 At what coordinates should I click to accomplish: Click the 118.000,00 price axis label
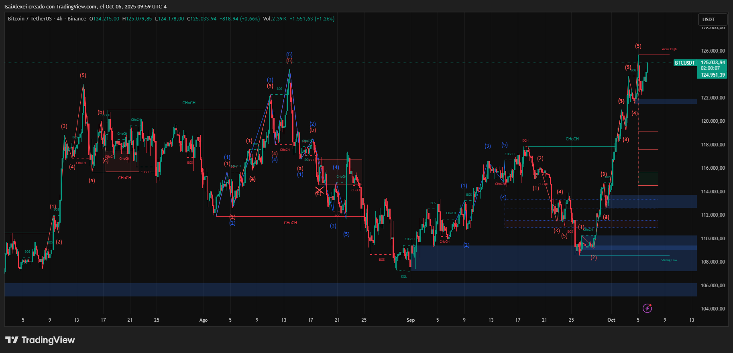713,145
